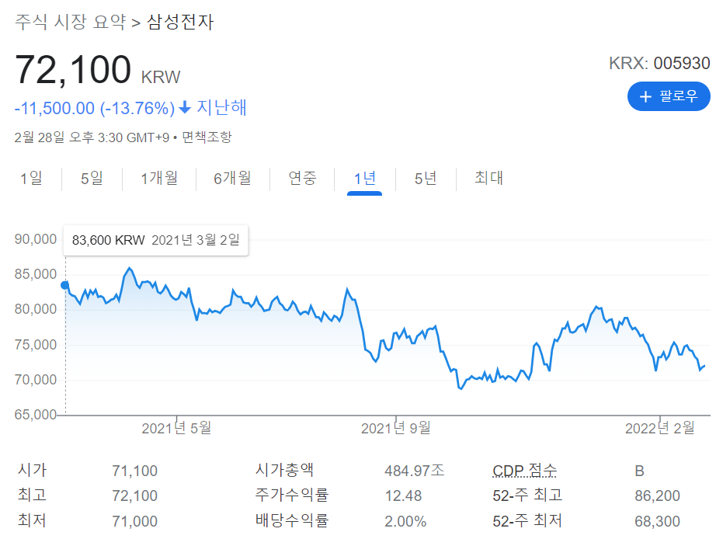Click the 52-주 최고 value 86,200
The width and height of the screenshot is (723, 546).
[657, 496]
